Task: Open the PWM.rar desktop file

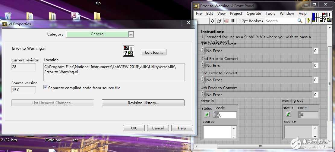Action: (x=53, y=140)
